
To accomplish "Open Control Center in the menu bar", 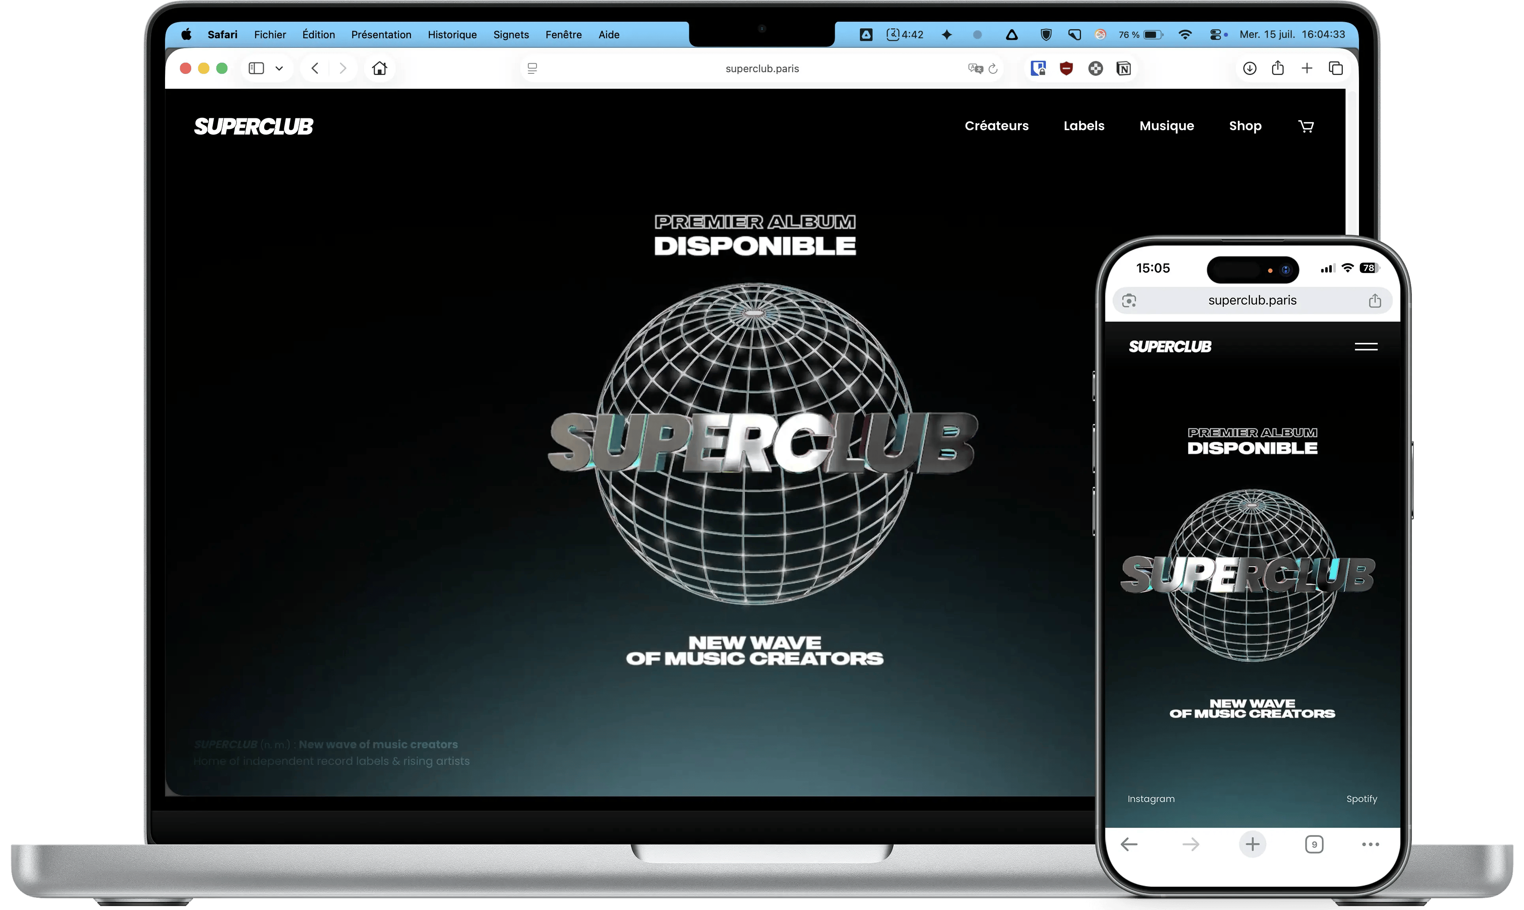I will [1215, 34].
